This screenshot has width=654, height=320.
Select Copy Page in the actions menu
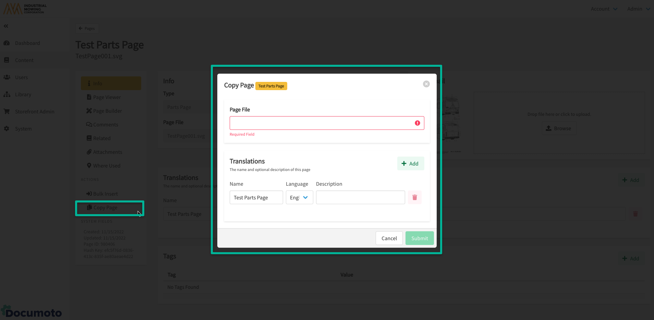point(106,208)
